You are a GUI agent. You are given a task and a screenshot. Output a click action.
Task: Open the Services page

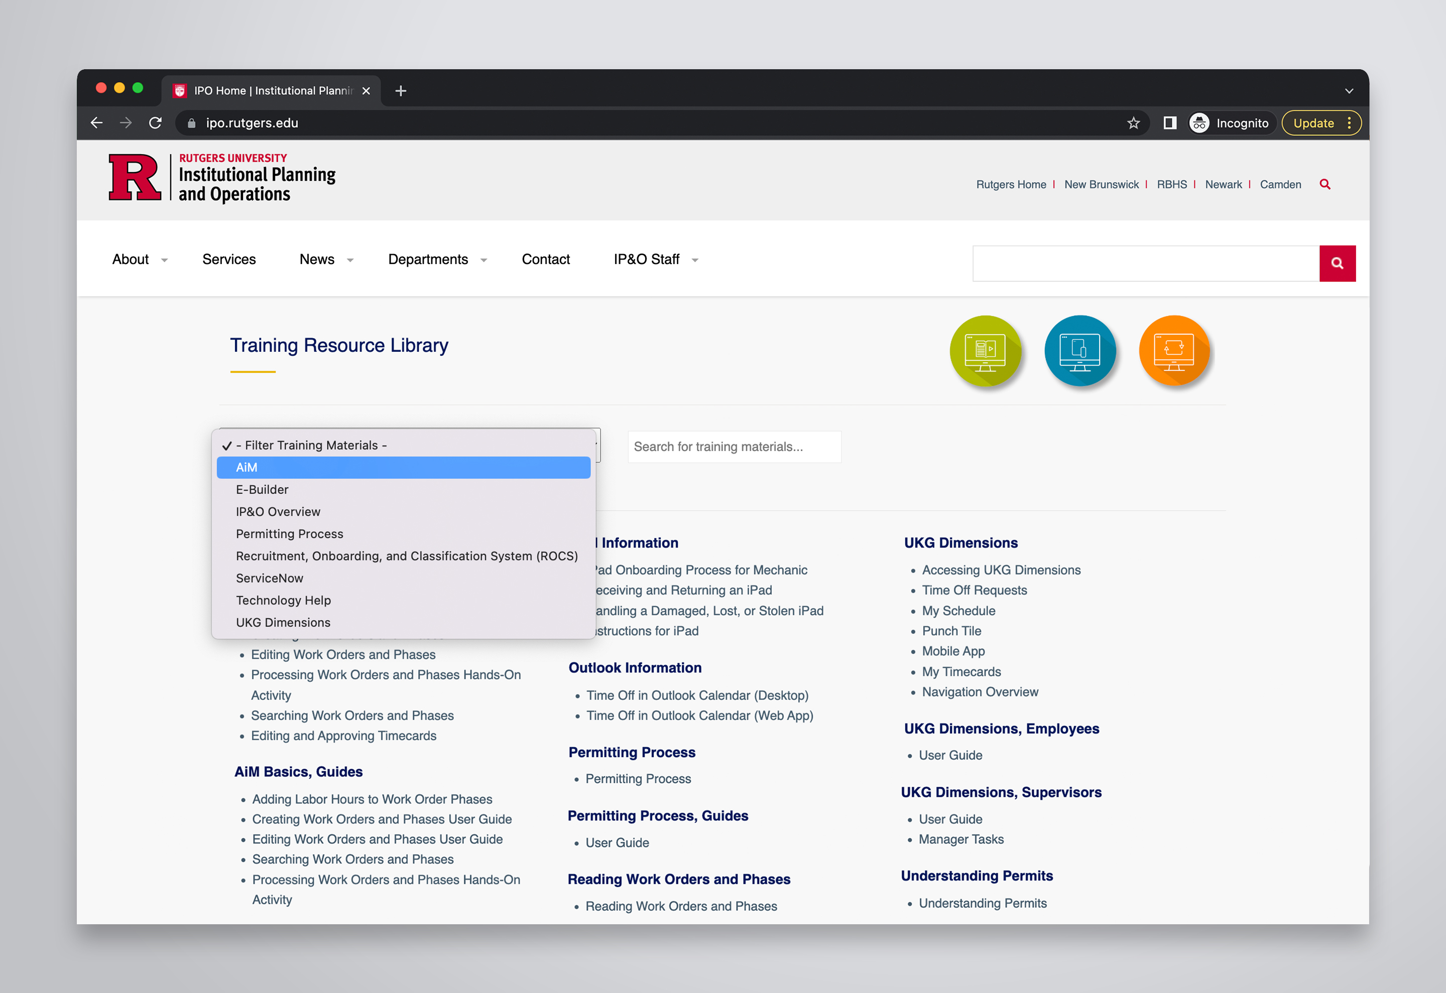click(x=229, y=259)
